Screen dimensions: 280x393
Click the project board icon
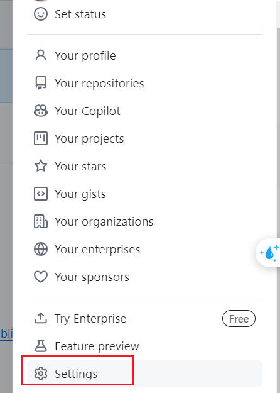(x=41, y=138)
